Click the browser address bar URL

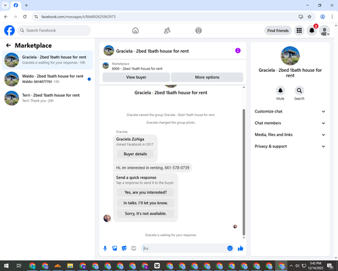pos(78,17)
